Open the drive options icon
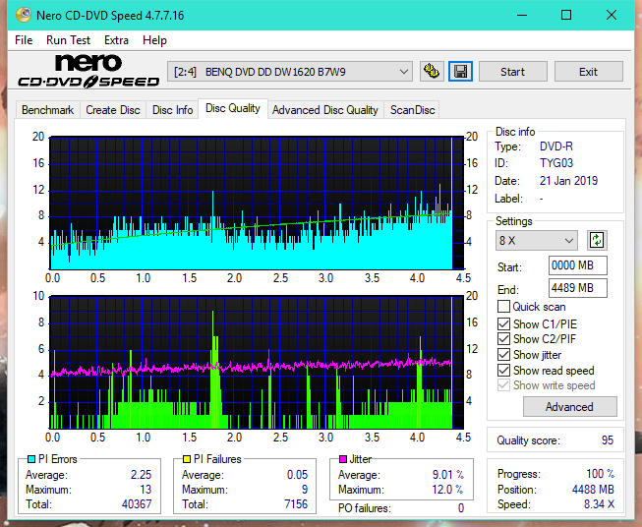 click(x=432, y=72)
